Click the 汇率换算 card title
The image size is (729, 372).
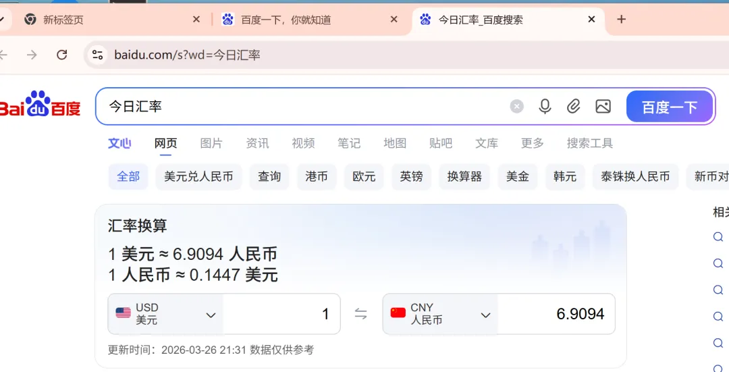pyautogui.click(x=138, y=226)
